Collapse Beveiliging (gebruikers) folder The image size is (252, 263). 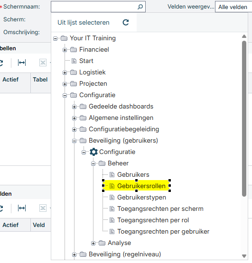pos(74,141)
